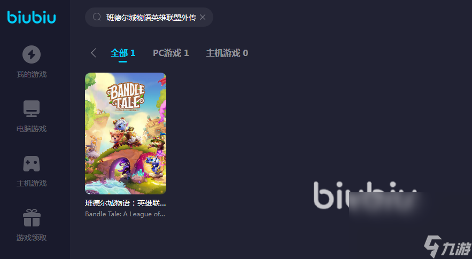
Task: Switch to the 主机游戏 0 tab
Action: coord(227,53)
